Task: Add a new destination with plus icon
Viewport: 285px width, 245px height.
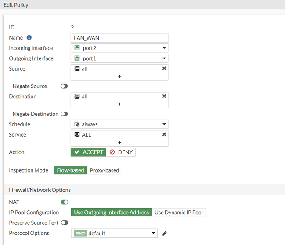Action: click(119, 104)
